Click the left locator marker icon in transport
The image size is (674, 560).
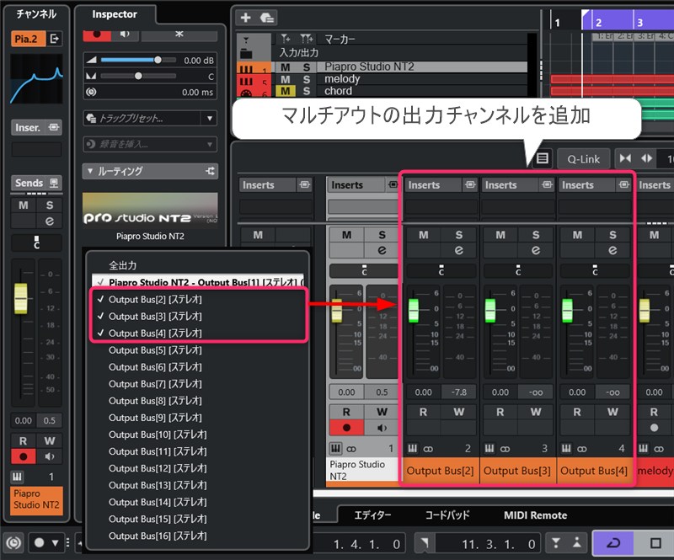(425, 544)
